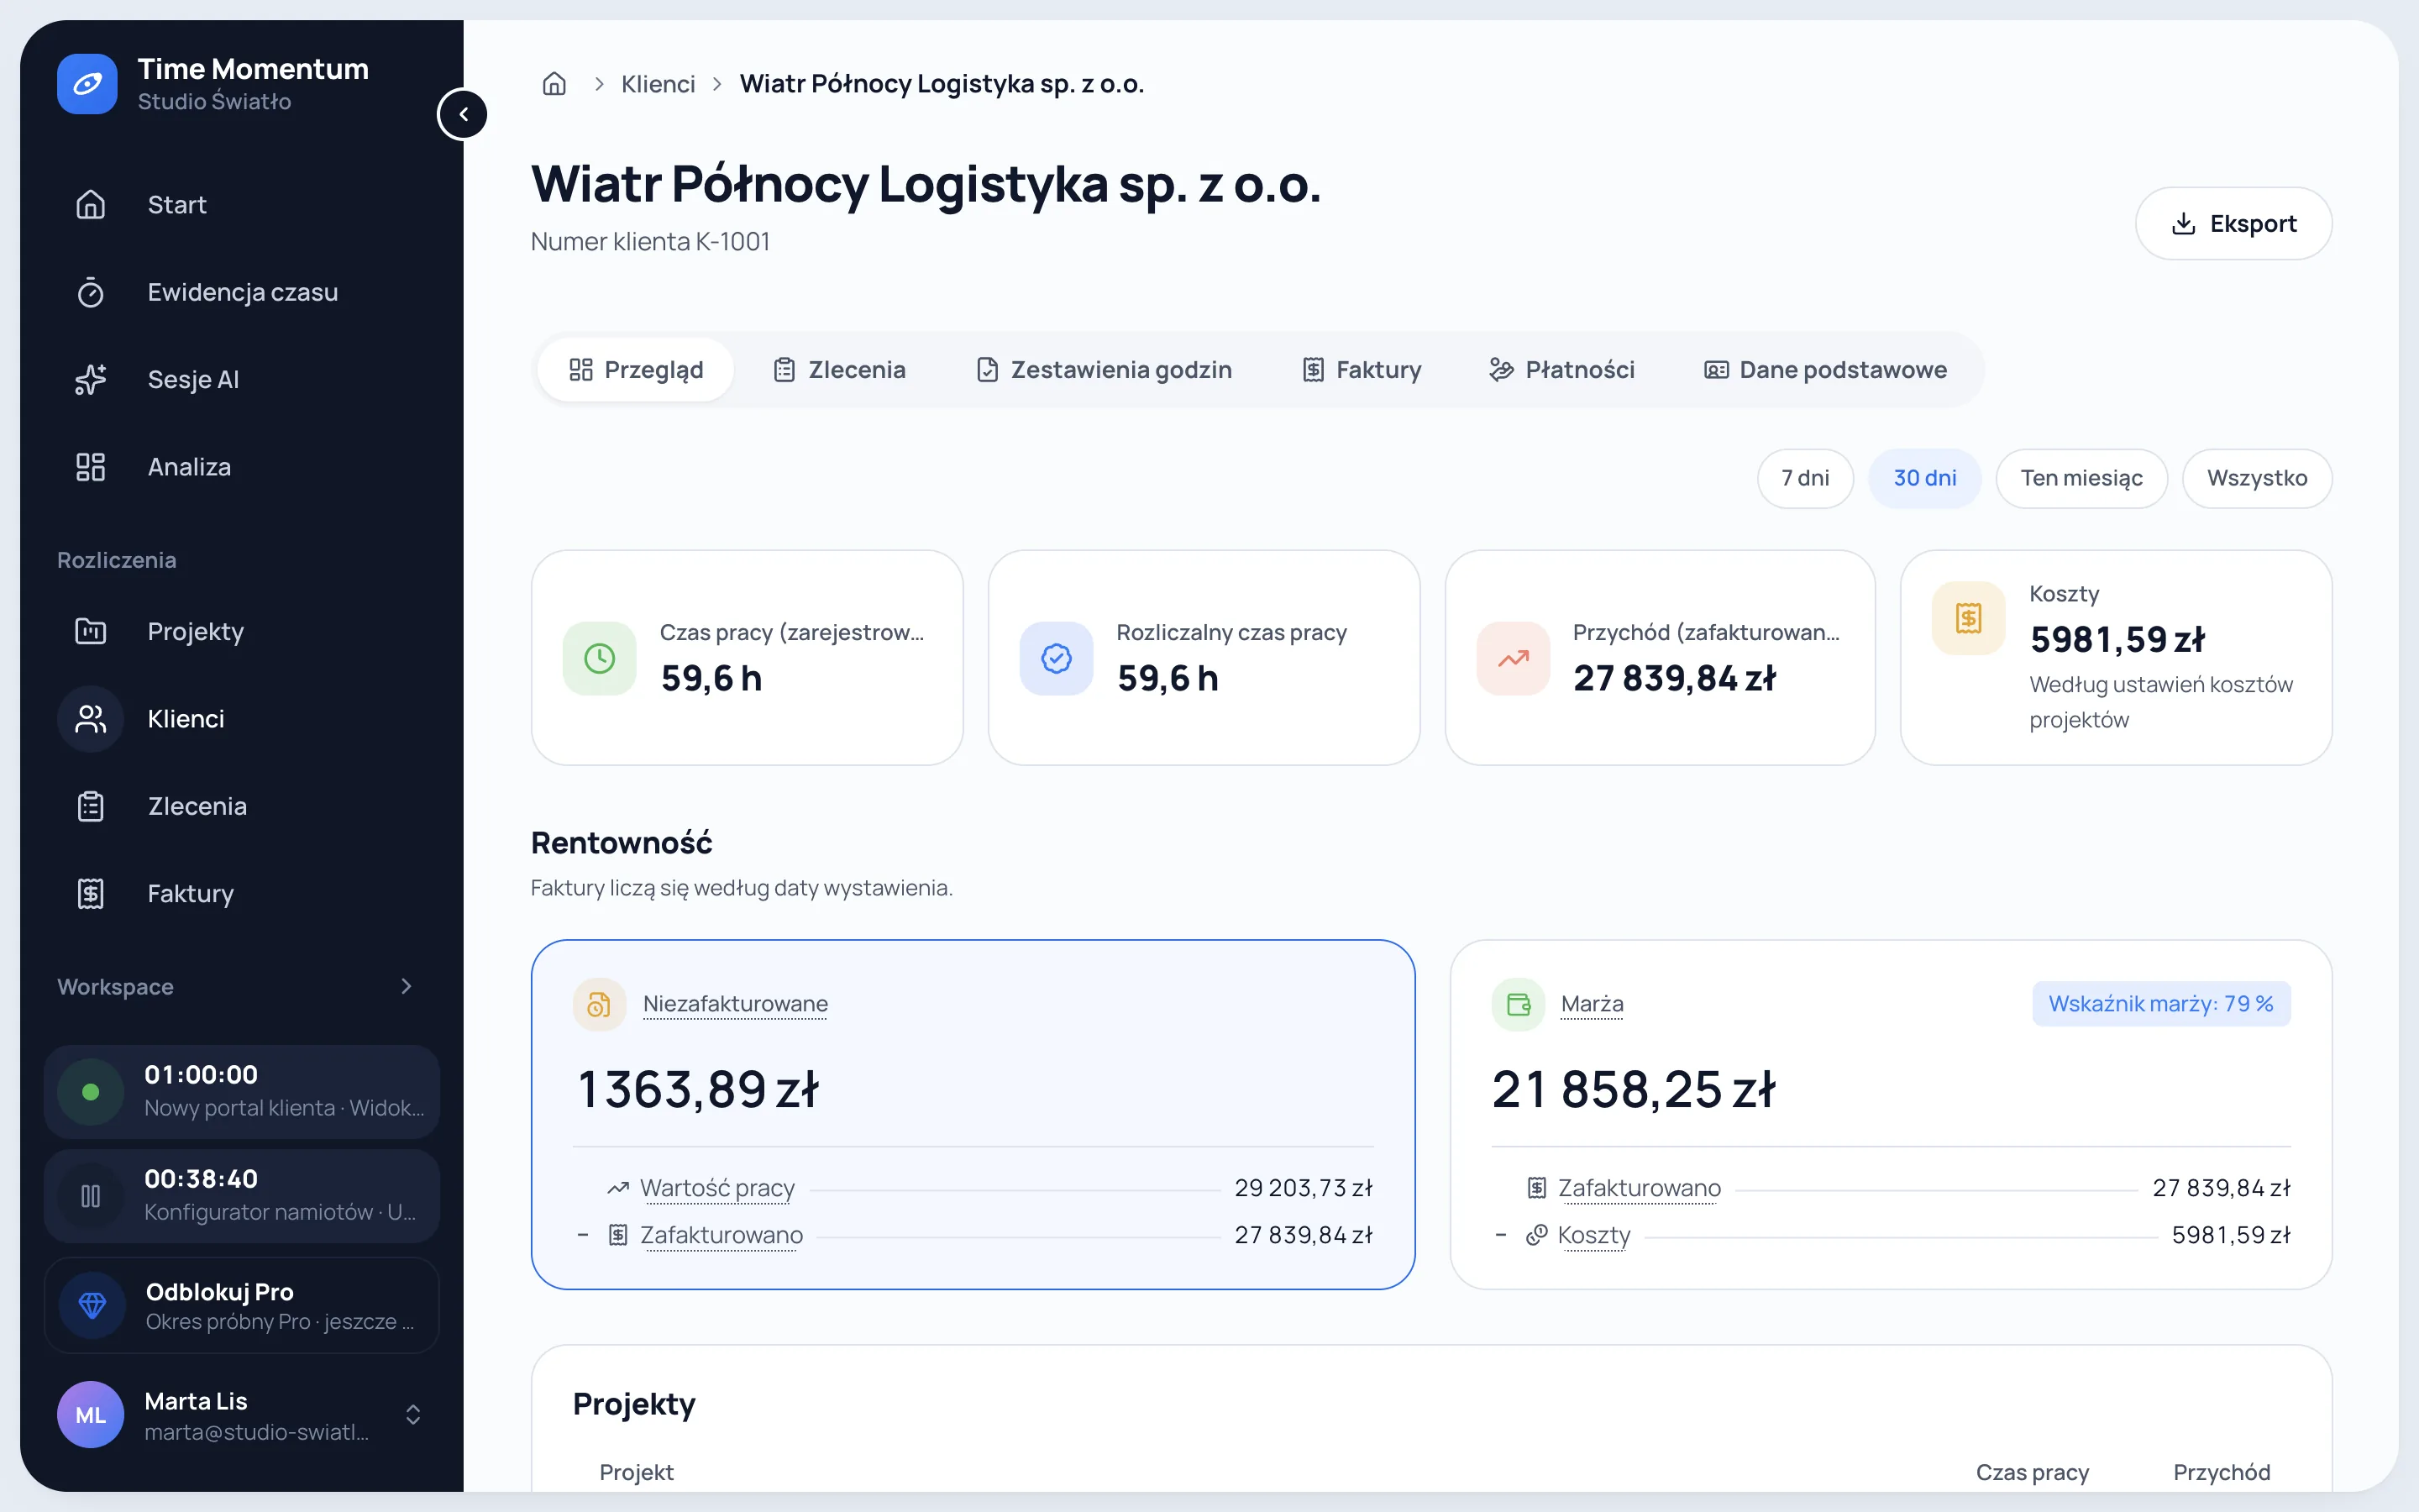This screenshot has height=1512, width=2419.
Task: Open the Marta Lis account switcher
Action: (413, 1414)
